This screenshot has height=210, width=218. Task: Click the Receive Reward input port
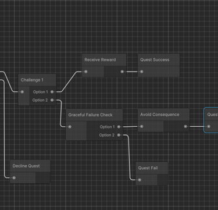pyautogui.click(x=86, y=72)
